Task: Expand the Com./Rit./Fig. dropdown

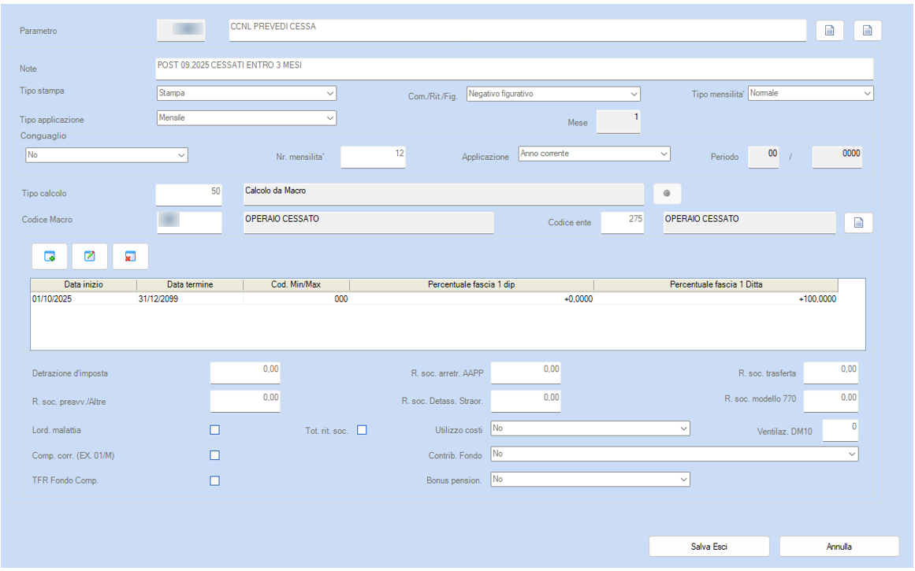Action: click(x=553, y=94)
